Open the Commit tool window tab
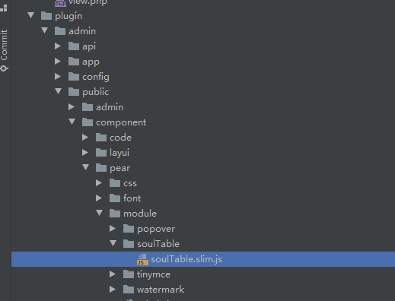 5,50
